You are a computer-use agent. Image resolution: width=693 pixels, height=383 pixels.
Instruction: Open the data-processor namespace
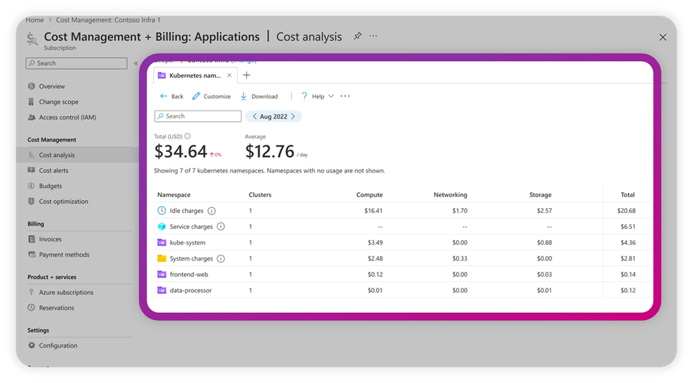pyautogui.click(x=191, y=290)
